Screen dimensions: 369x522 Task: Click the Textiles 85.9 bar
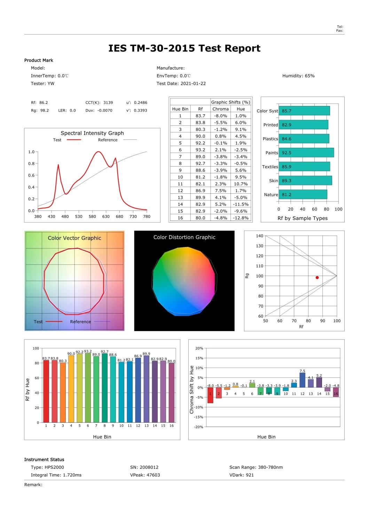tap(304, 167)
